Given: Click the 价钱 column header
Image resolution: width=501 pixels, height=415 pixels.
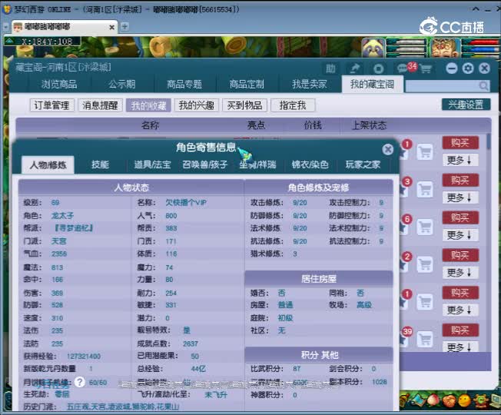Looking at the screenshot, I should click(313, 125).
